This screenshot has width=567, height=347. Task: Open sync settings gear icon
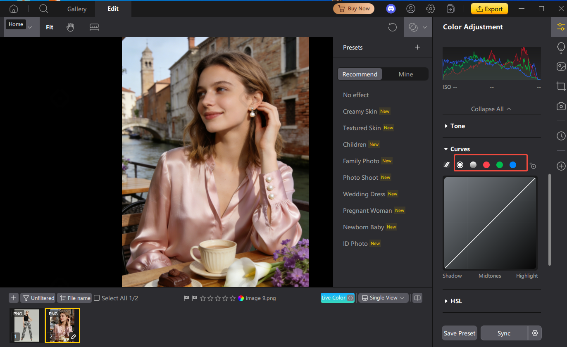535,333
